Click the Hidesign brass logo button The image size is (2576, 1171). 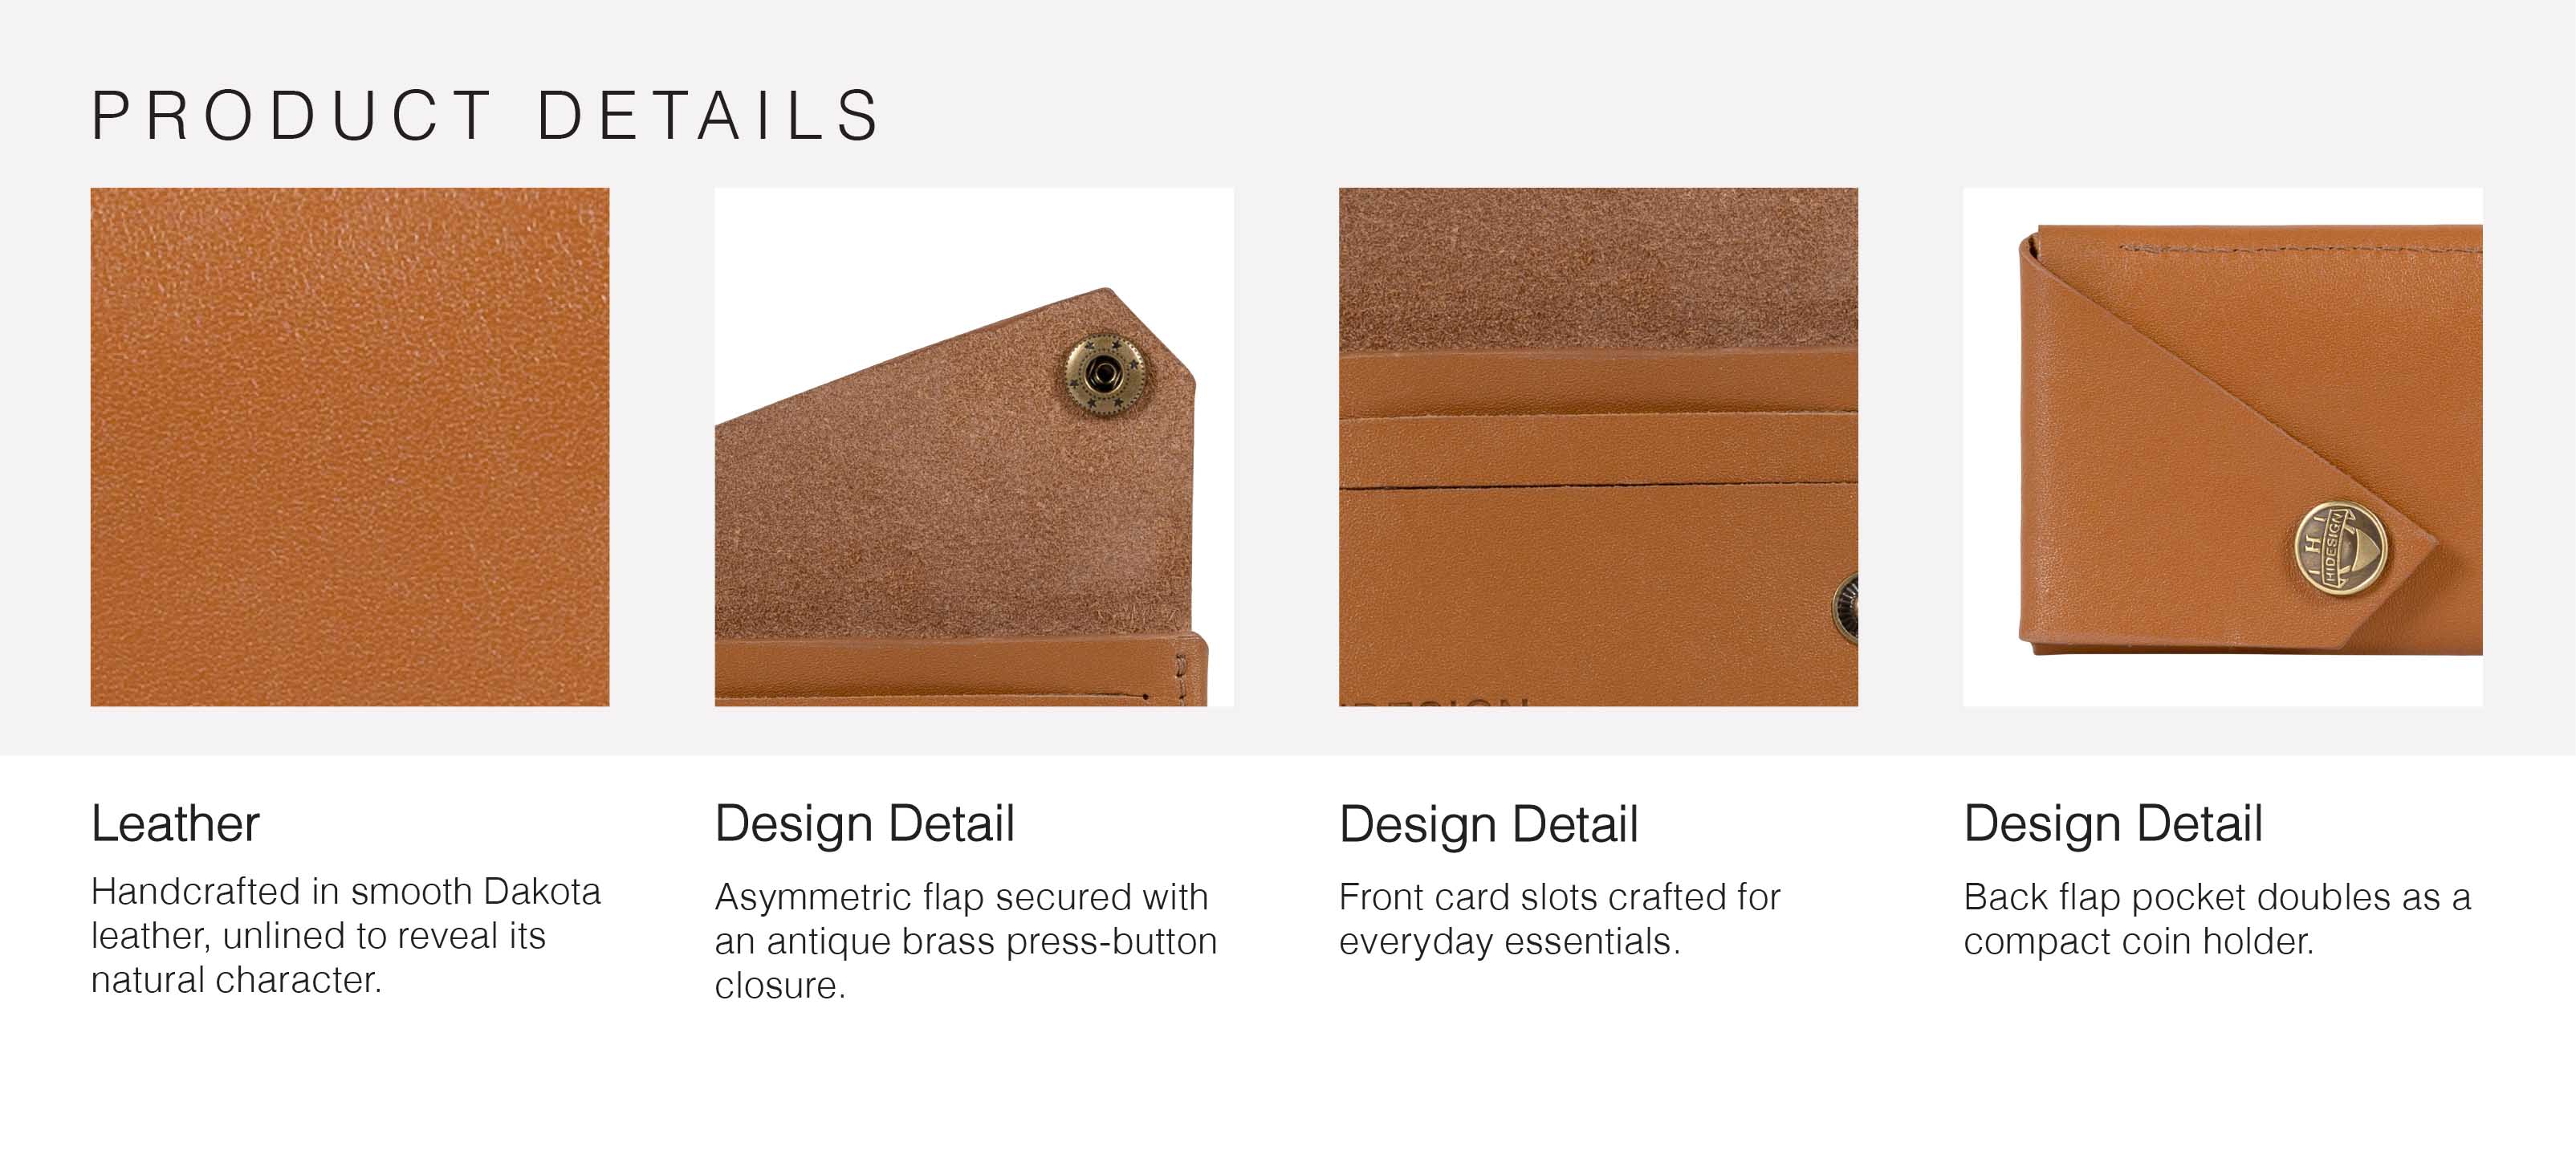pos(2340,549)
